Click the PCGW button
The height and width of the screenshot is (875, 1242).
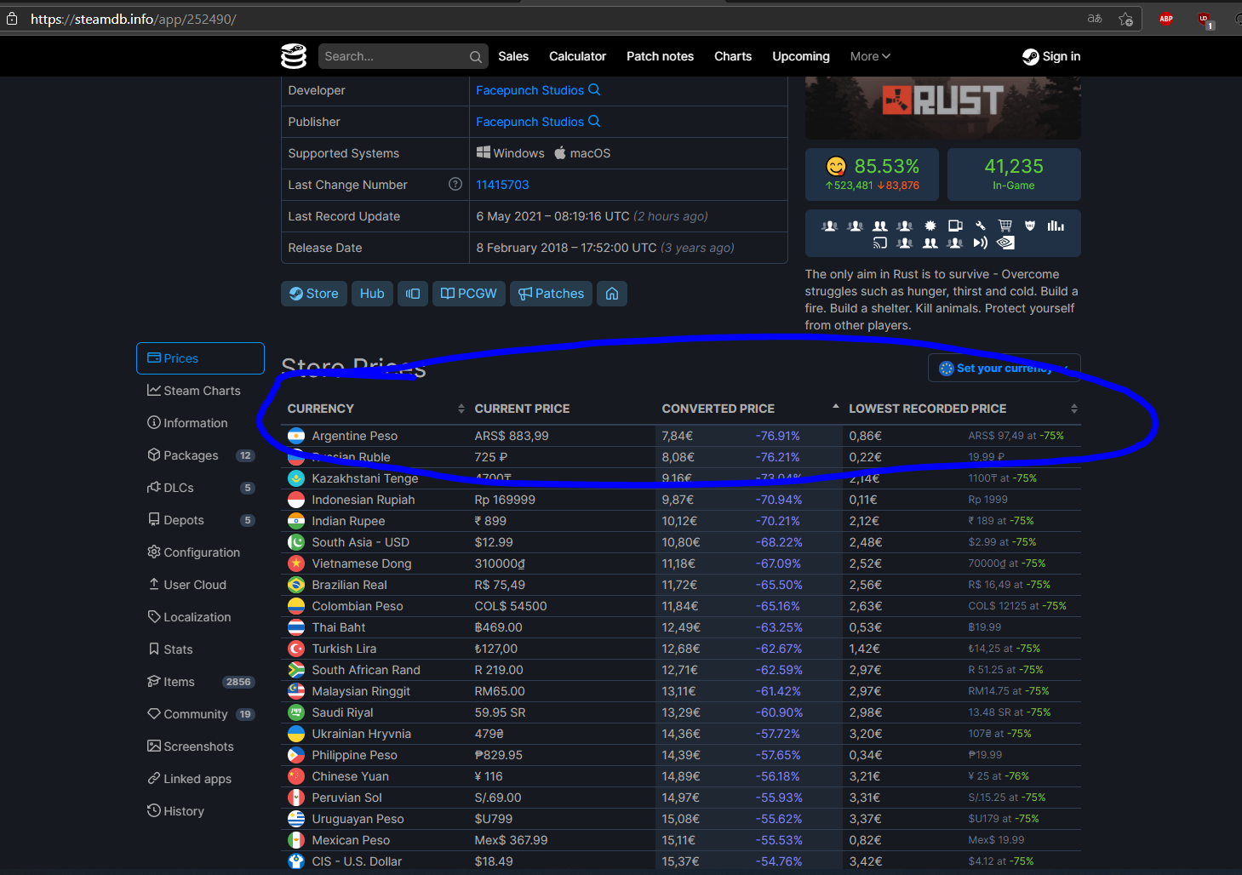pyautogui.click(x=469, y=294)
